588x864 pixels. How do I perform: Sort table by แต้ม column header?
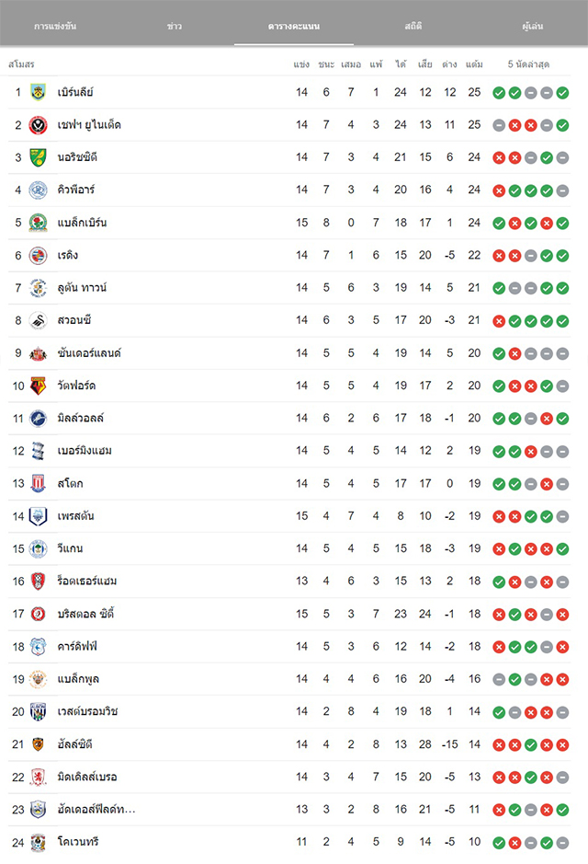point(474,64)
